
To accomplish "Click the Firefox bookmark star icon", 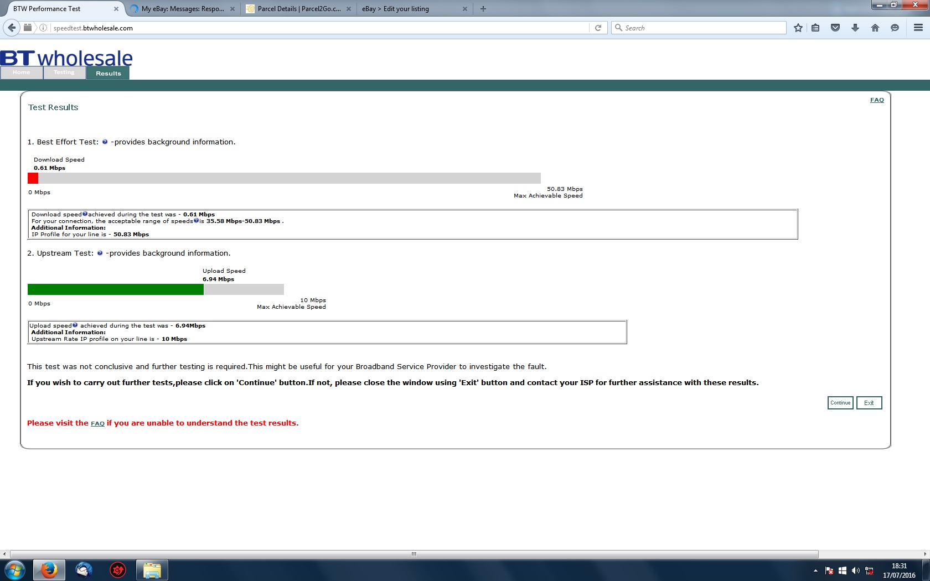I will [x=798, y=28].
